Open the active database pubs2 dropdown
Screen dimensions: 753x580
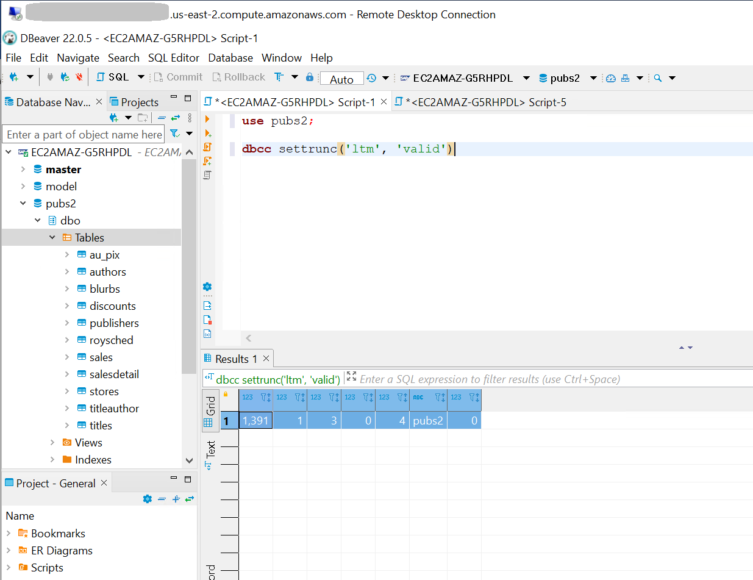pyautogui.click(x=565, y=78)
